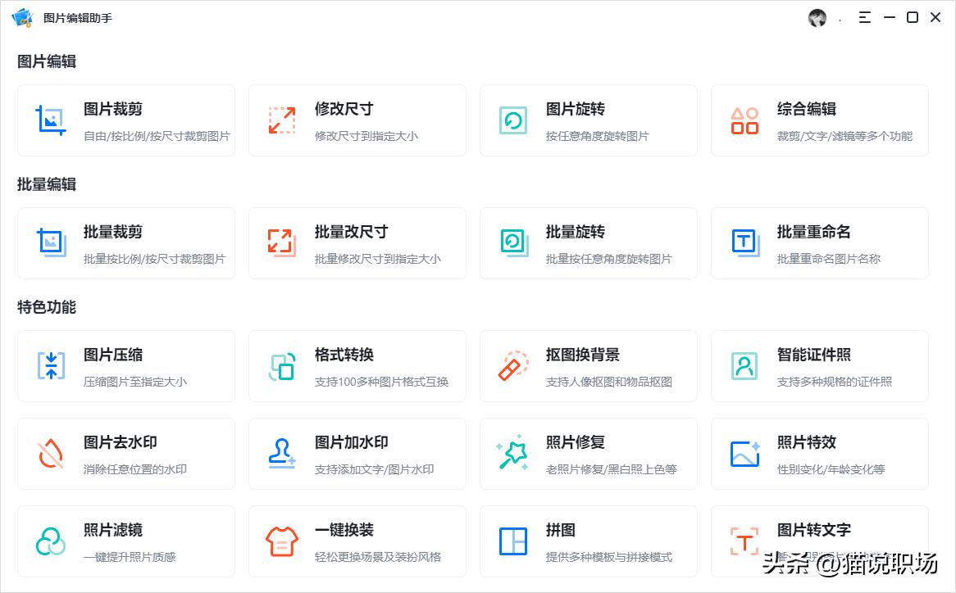
Task: Select the 图片压缩 compression icon
Action: click(x=50, y=366)
